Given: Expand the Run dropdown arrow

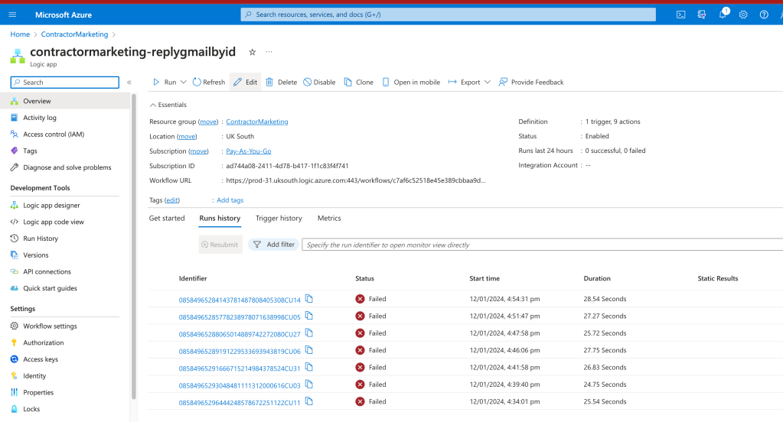Looking at the screenshot, I should click(x=183, y=83).
